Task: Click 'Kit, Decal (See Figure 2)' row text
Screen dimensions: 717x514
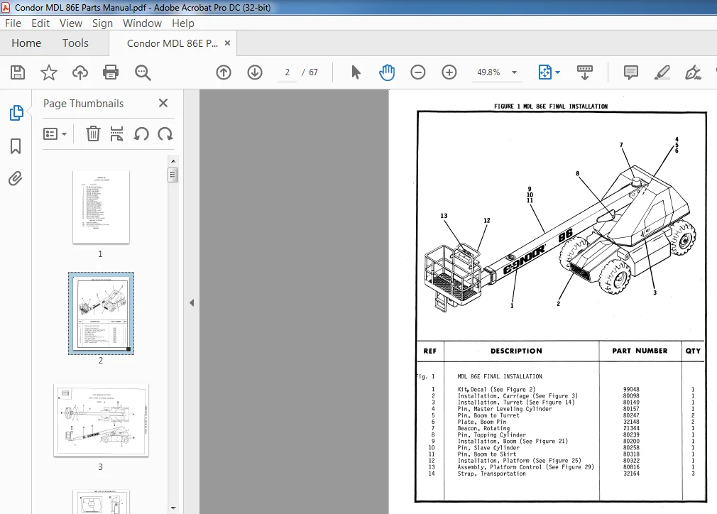Action: point(497,390)
